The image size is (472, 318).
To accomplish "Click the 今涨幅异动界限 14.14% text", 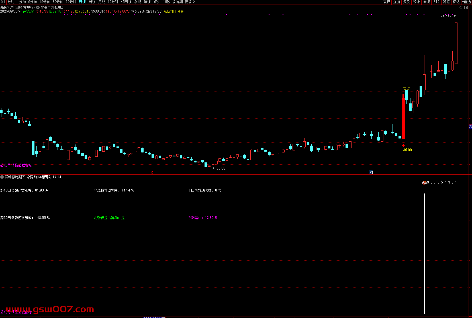I will [114, 190].
